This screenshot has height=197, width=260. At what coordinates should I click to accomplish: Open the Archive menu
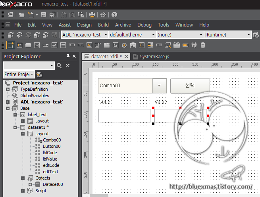(123, 25)
